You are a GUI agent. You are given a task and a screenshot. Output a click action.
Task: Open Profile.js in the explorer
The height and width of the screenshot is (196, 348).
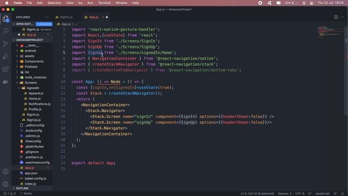pos(35,109)
